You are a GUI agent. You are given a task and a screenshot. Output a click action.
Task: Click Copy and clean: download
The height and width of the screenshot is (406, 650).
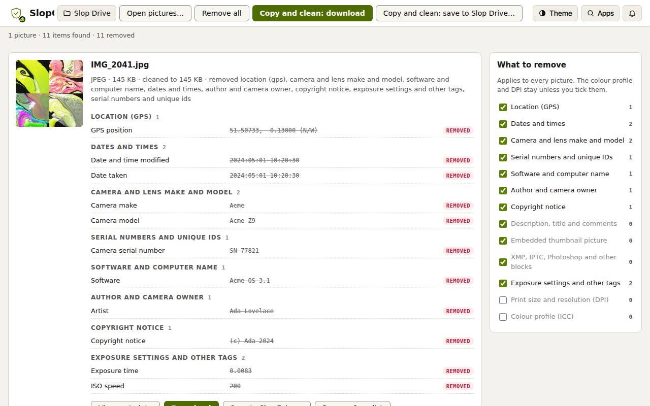312,13
